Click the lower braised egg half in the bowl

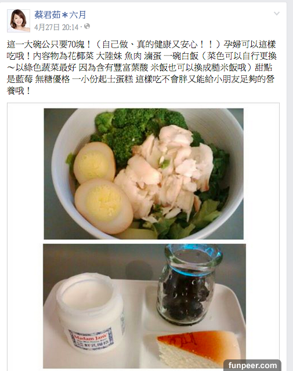pos(103,205)
